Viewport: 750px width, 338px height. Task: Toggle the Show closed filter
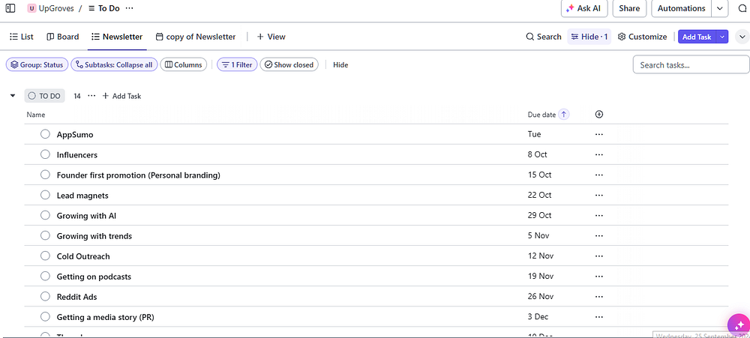pos(289,65)
